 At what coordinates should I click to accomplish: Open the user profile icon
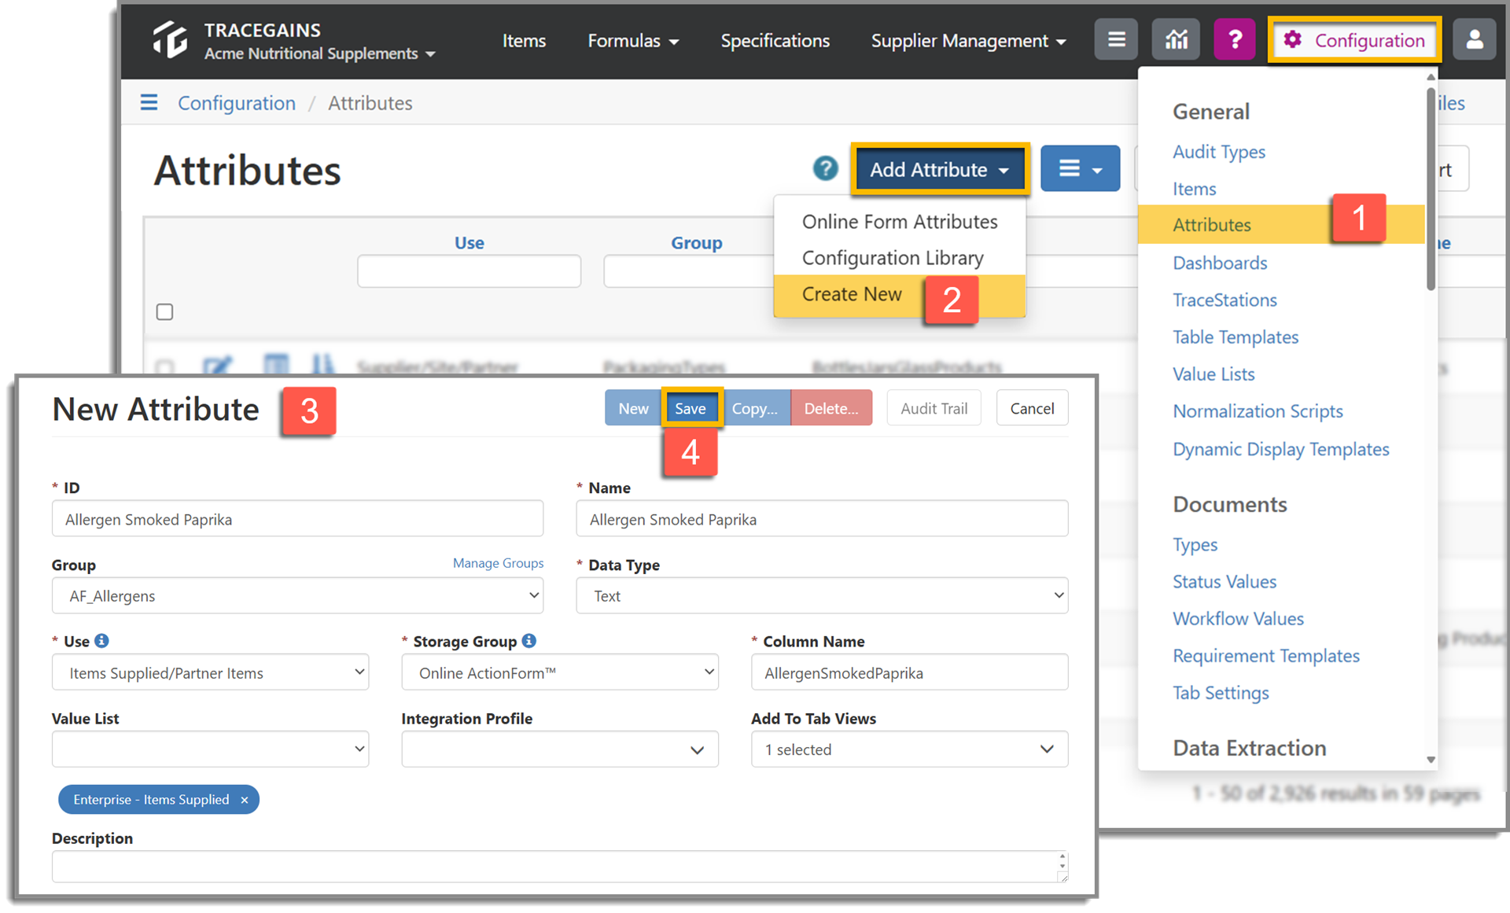[1474, 39]
